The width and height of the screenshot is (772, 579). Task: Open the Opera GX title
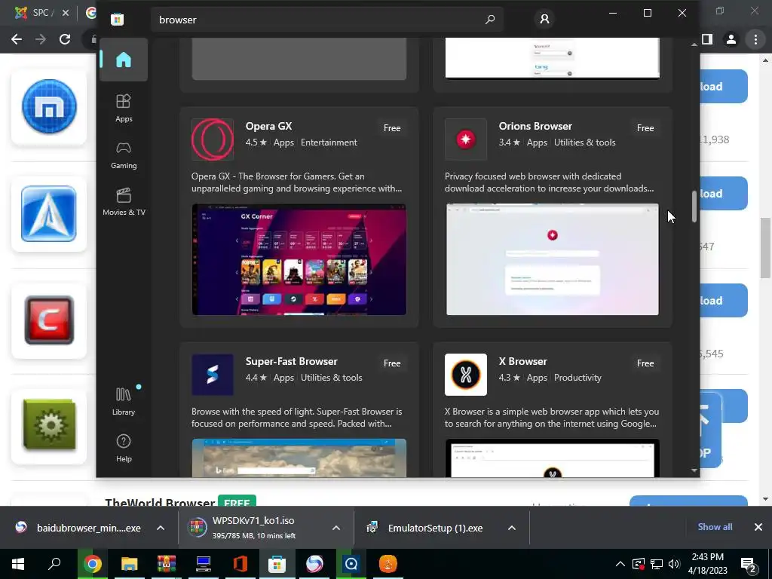(x=269, y=126)
